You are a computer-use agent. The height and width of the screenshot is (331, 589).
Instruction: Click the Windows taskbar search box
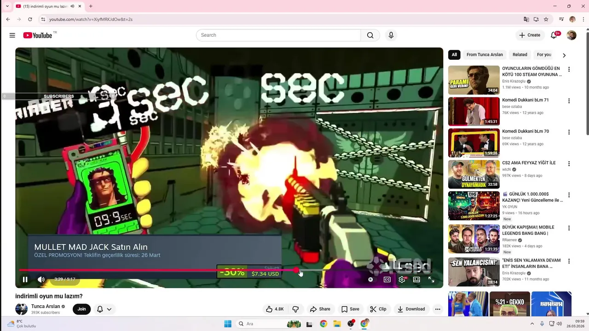269,324
